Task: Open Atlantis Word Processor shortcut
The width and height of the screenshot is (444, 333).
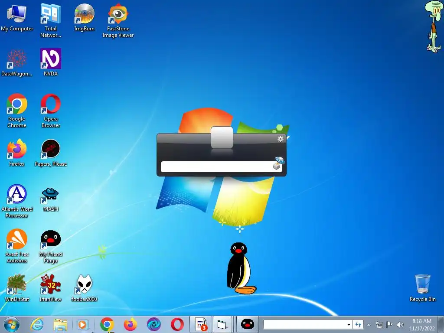Action: (17, 201)
